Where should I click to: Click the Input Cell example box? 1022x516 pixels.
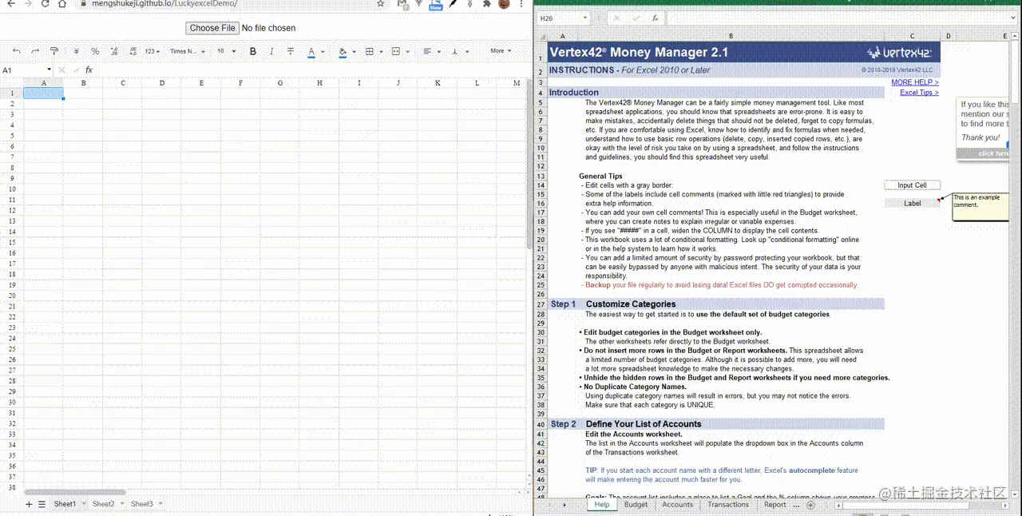(x=912, y=185)
